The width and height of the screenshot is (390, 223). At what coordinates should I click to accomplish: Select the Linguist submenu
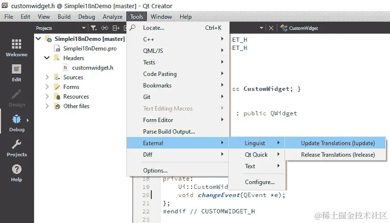(x=257, y=143)
